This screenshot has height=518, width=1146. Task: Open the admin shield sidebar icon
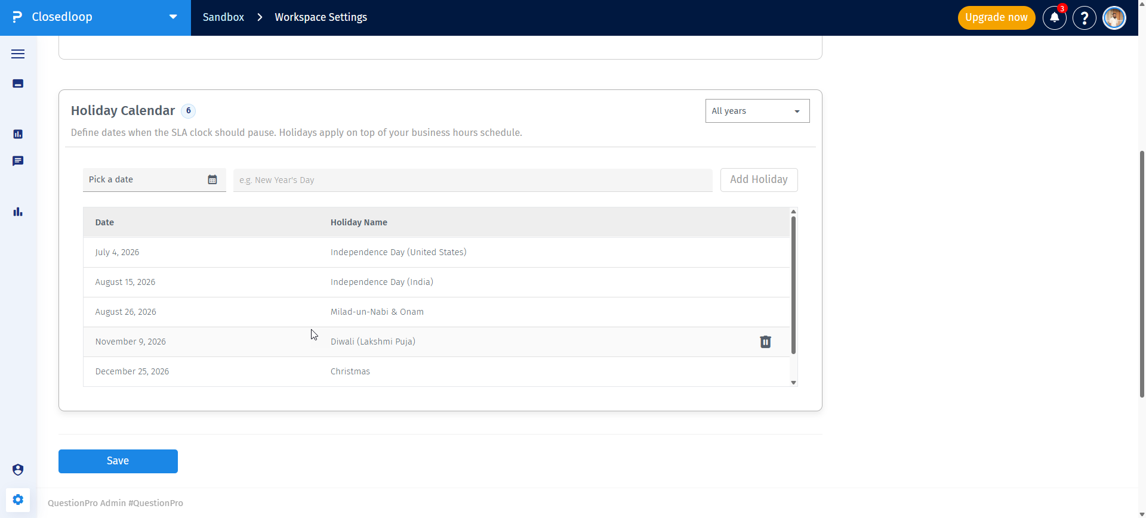(18, 470)
